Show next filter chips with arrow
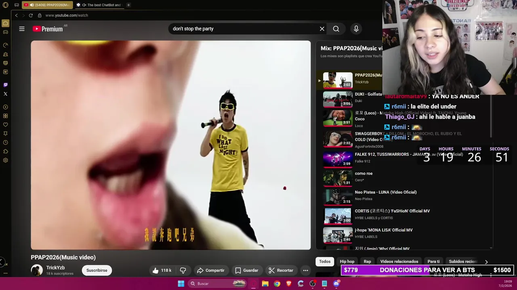Image resolution: width=517 pixels, height=290 pixels. (486, 262)
